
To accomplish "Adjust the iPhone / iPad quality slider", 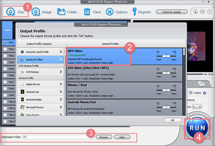I will coord(166,90).
